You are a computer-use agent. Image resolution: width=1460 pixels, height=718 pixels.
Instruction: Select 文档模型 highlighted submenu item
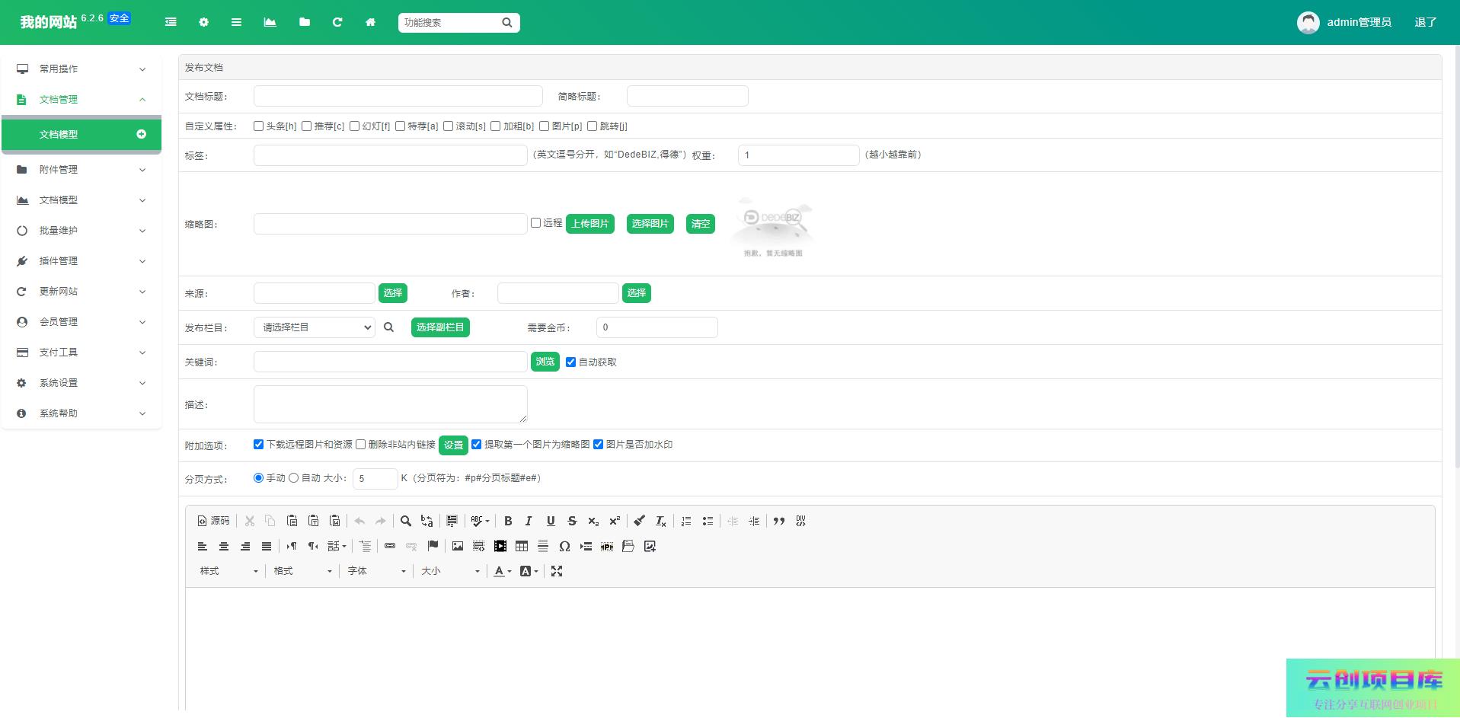pyautogui.click(x=81, y=135)
